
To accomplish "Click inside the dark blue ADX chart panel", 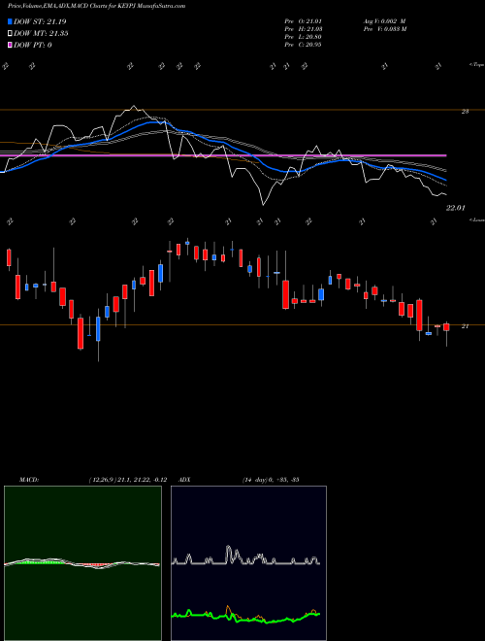I will point(248,563).
